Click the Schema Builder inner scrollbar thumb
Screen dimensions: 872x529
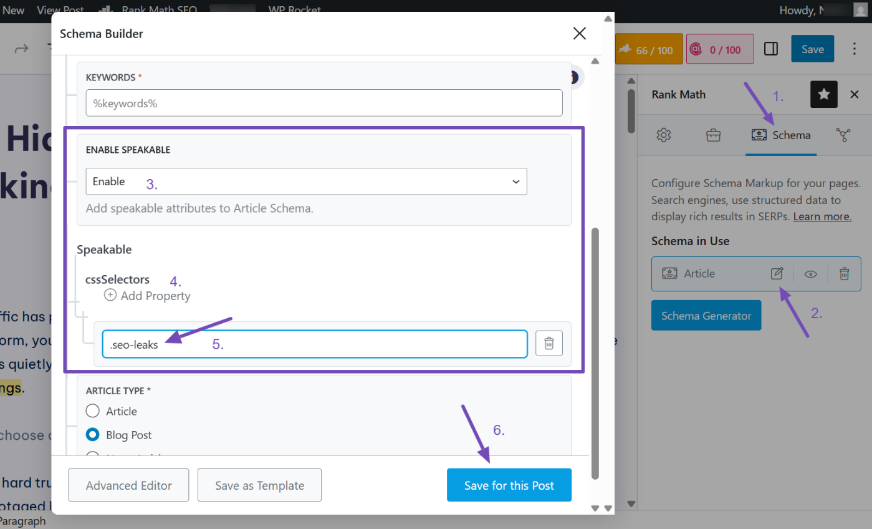(595, 354)
